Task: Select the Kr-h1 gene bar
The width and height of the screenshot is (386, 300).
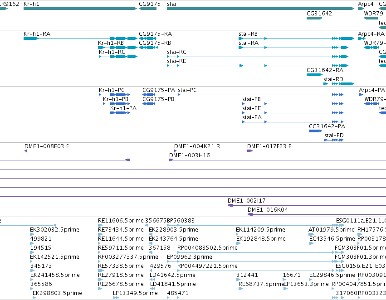Action: (x=80, y=9)
